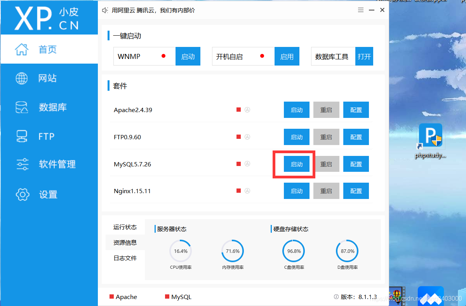Click the XP.CN logo

pos(47,18)
